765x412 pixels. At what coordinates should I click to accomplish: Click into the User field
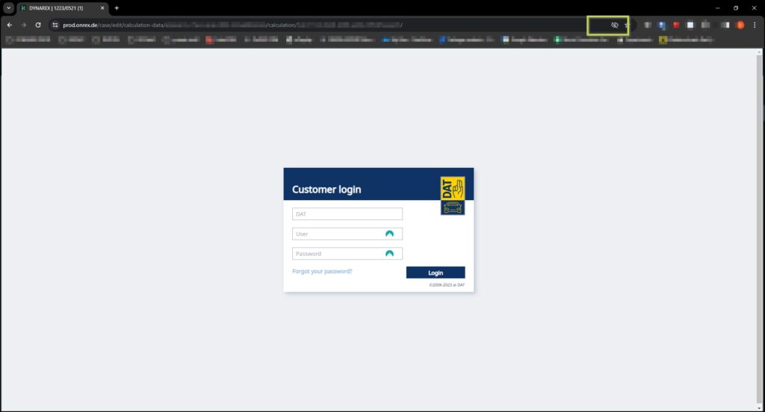coord(338,234)
